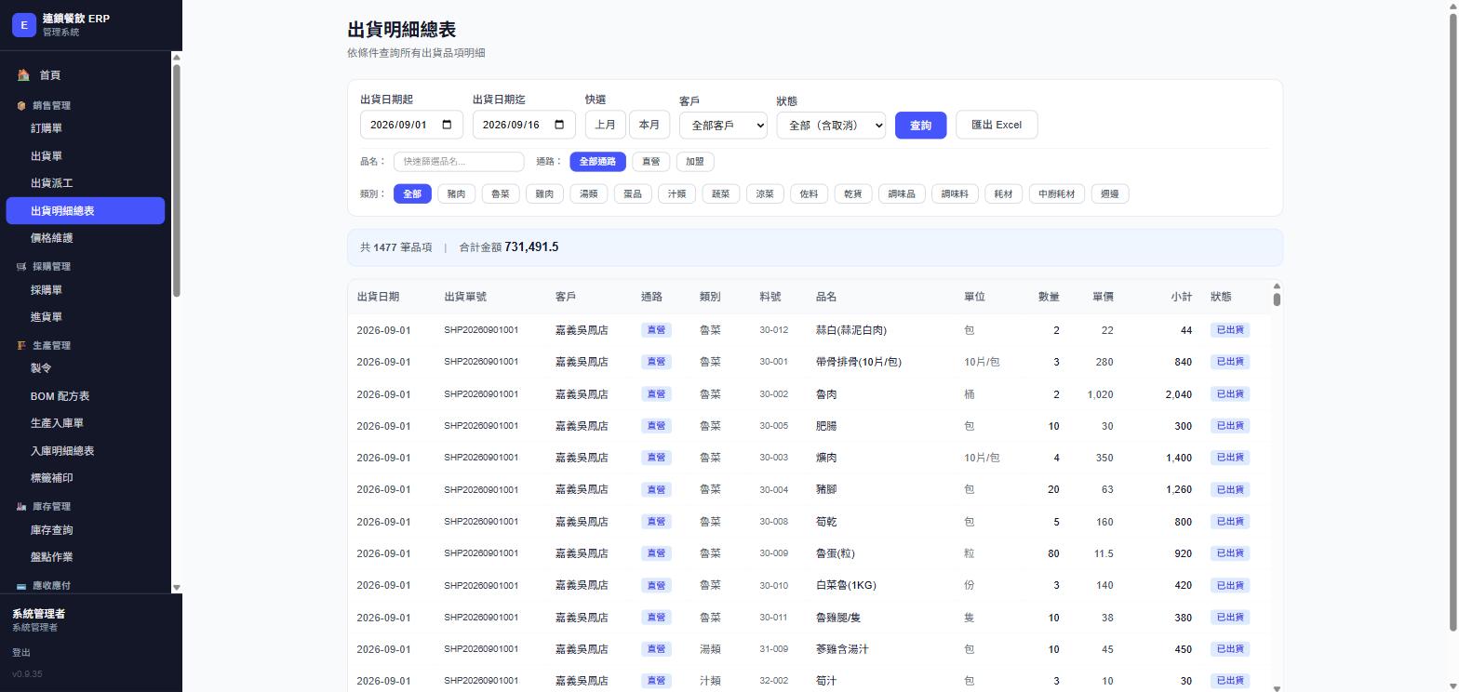
Task: Select 出貨明細總表 sidebar item
Action: tap(86, 211)
